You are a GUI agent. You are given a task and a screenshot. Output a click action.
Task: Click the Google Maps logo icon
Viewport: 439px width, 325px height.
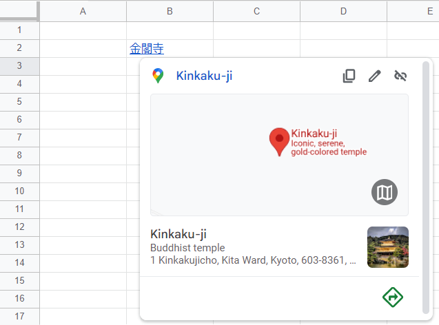(159, 76)
